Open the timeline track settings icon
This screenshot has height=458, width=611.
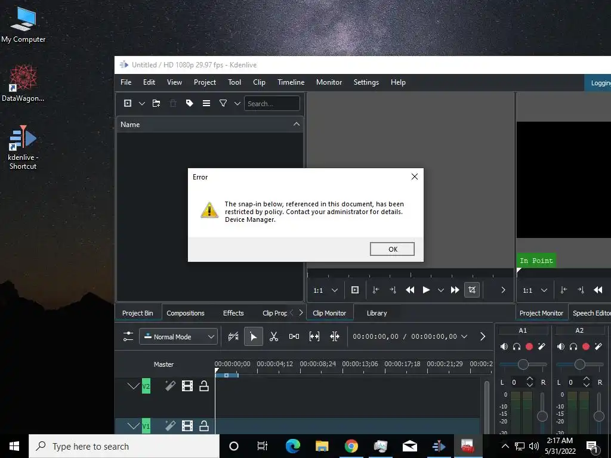point(128,336)
